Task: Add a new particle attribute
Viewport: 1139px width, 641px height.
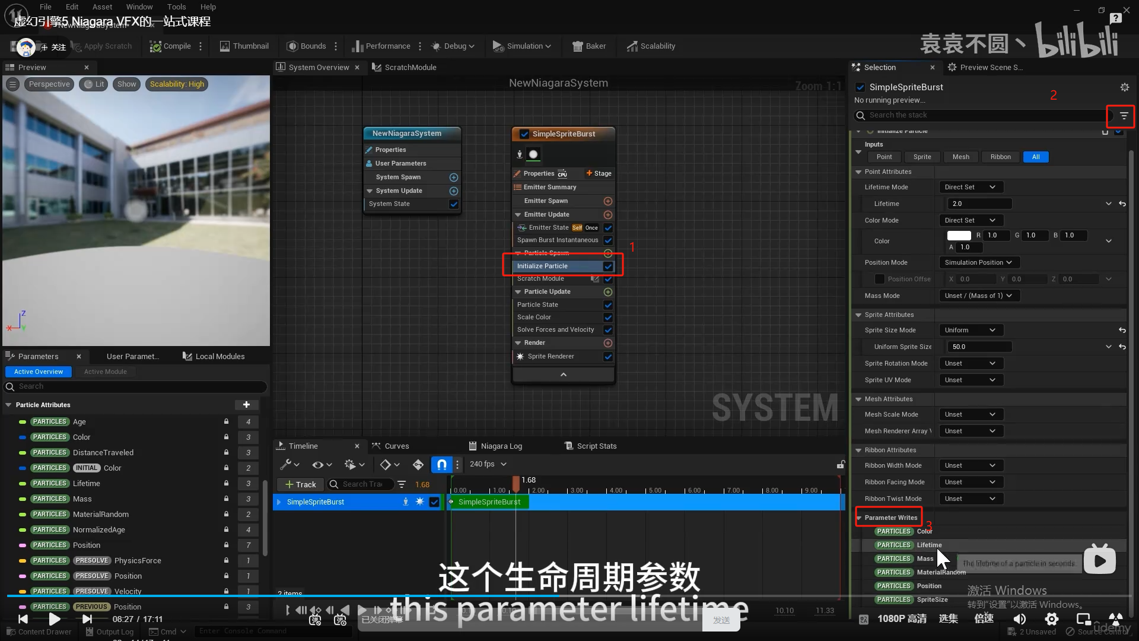Action: tap(246, 405)
